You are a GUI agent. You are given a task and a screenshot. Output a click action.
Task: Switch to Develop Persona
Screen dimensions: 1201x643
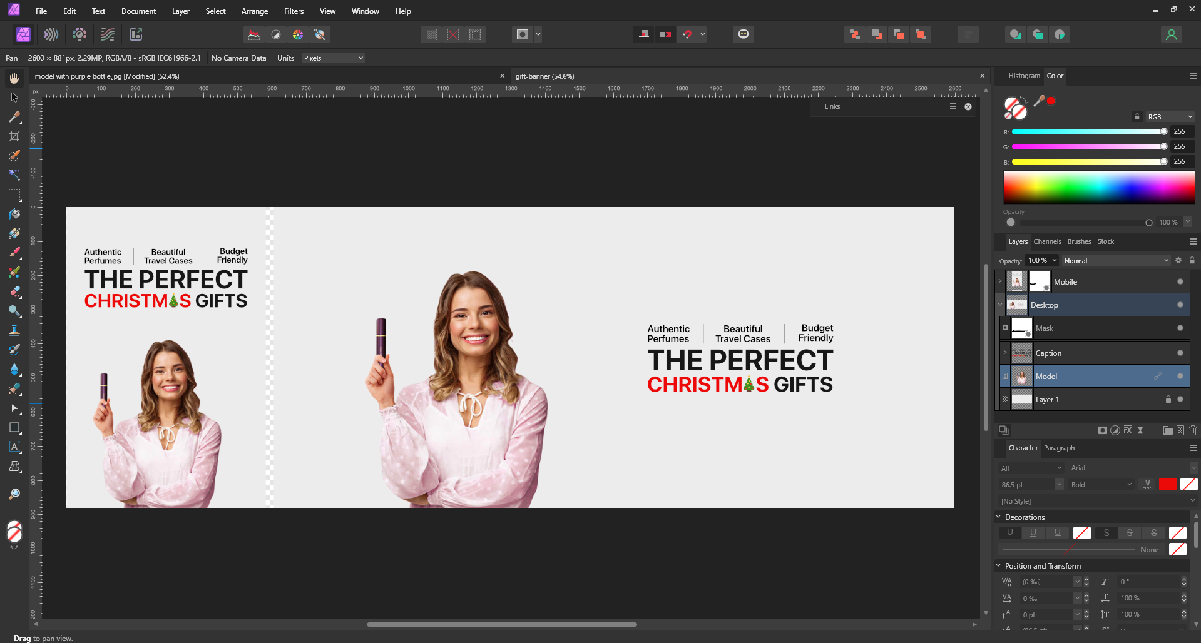[79, 34]
